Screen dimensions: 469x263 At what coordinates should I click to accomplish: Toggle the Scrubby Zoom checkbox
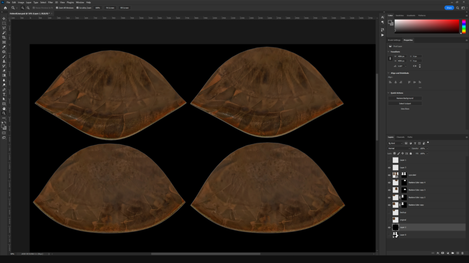(78, 8)
